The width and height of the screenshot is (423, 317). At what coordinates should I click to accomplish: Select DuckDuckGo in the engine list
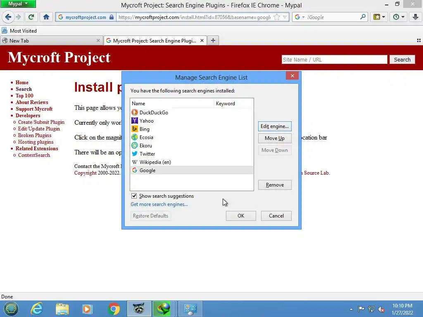pos(192,112)
